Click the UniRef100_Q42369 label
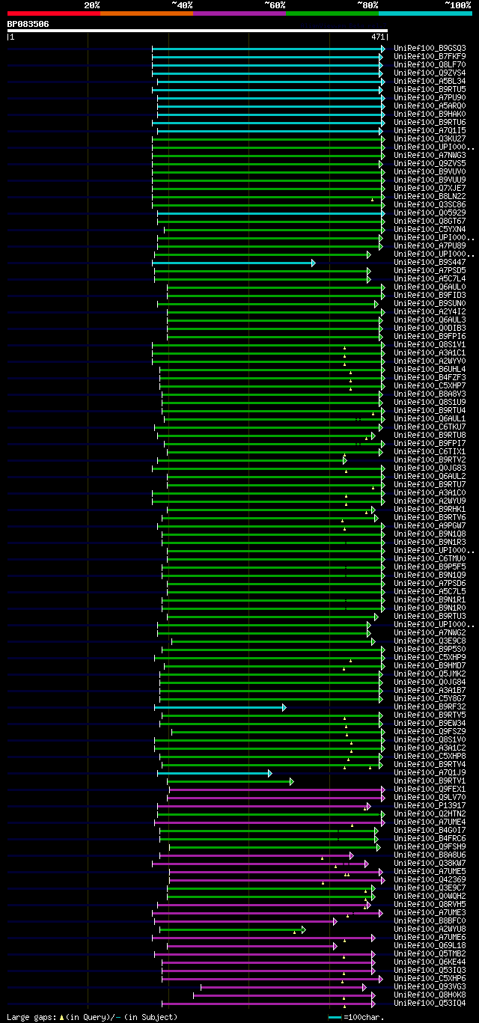Image resolution: width=479 pixels, height=1023 pixels. 430,880
